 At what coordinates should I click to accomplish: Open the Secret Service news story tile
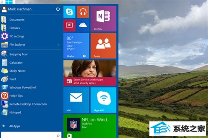coord(90,73)
